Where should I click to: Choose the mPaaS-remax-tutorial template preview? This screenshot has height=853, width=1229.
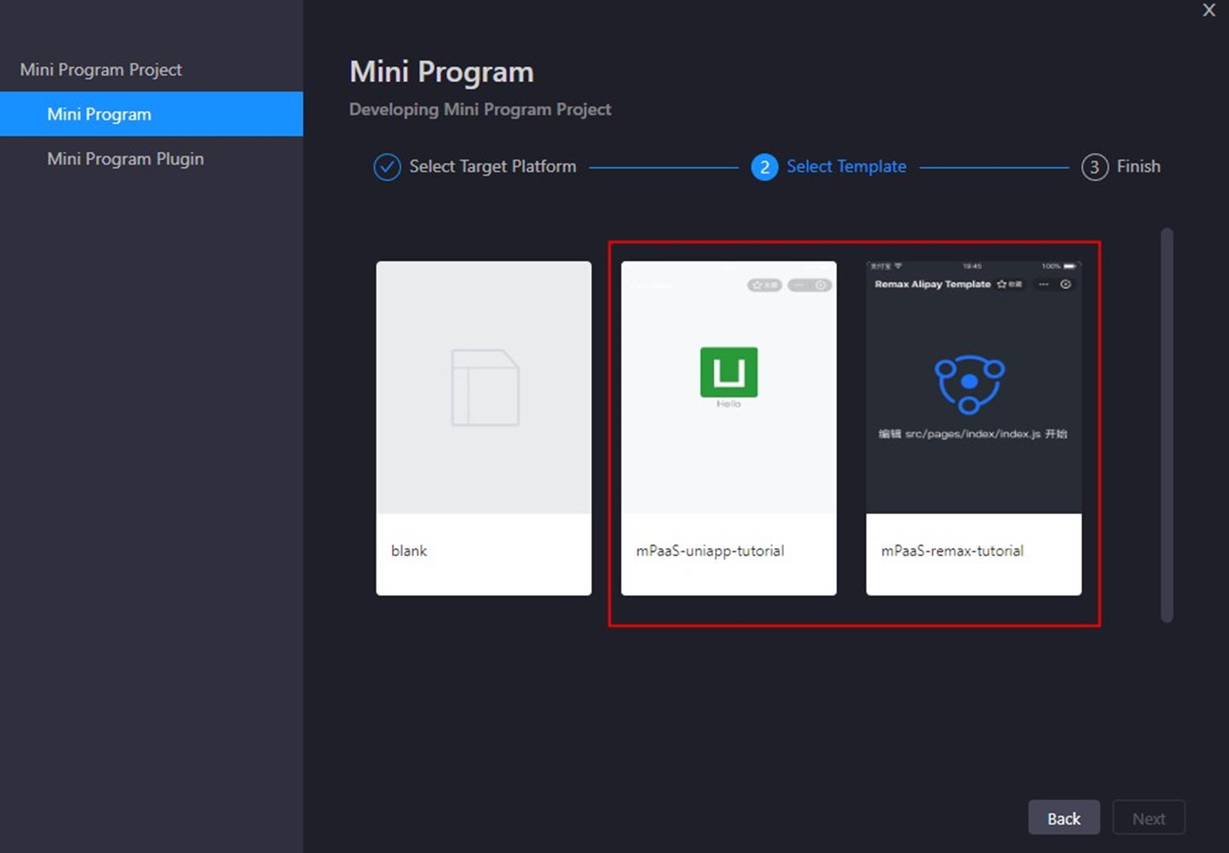973,387
